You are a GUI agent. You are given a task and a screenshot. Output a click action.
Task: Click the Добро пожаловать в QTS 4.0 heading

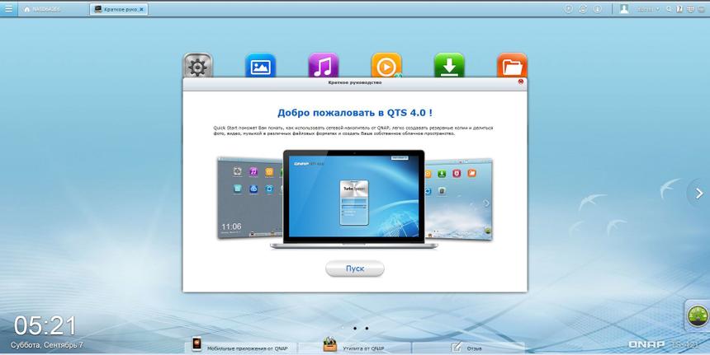(x=354, y=113)
